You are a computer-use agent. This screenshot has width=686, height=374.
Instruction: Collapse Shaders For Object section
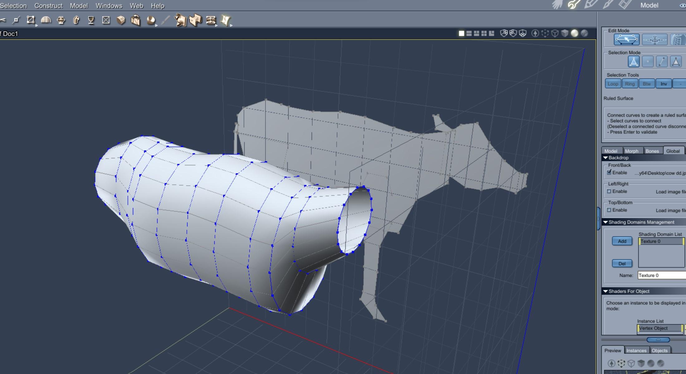606,291
